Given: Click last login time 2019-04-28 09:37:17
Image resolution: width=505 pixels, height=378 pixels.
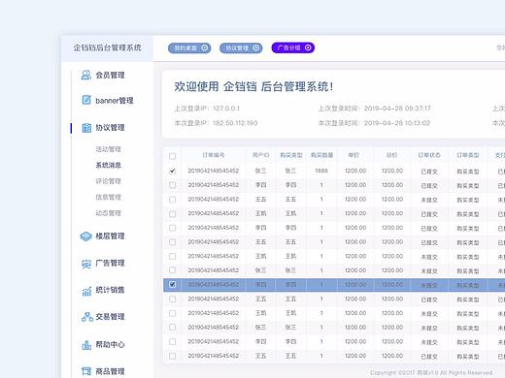Looking at the screenshot, I should point(397,109).
